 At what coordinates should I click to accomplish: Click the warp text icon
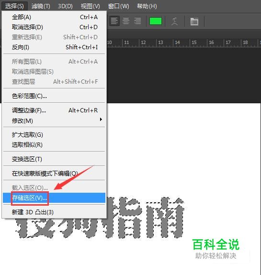(174, 22)
